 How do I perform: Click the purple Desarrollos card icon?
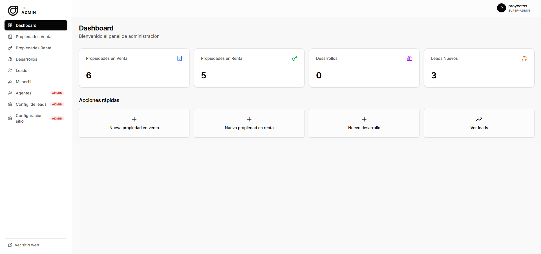[x=410, y=58]
